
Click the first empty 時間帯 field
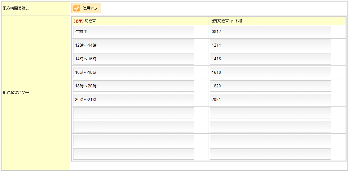point(134,113)
